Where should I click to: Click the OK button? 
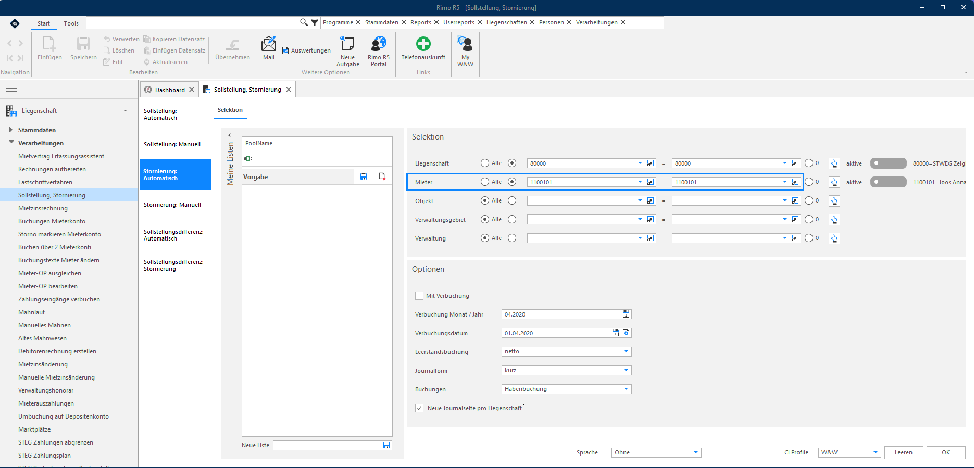pos(946,452)
